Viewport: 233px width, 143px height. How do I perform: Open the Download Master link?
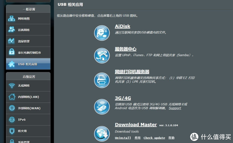(136, 125)
